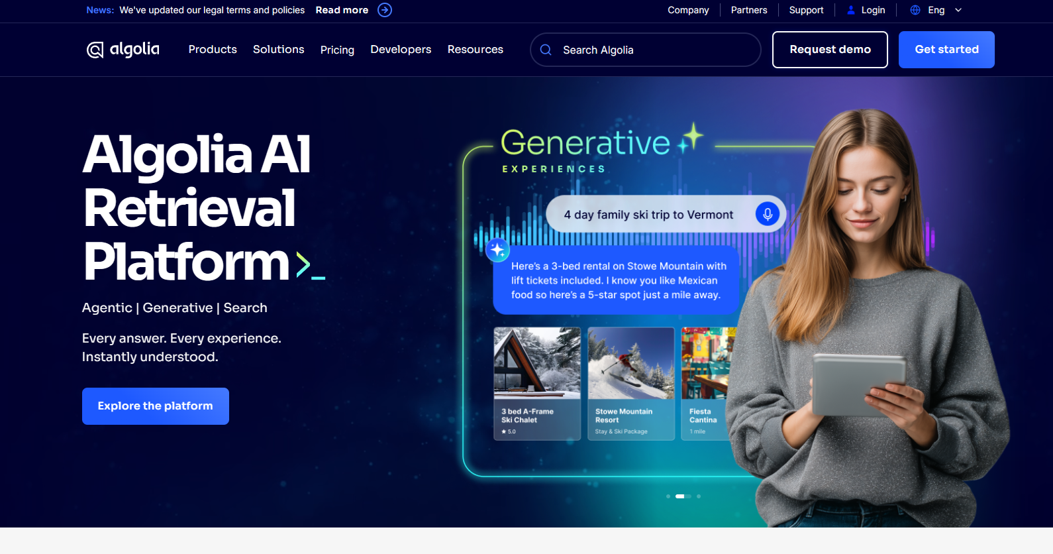Viewport: 1053px width, 554px height.
Task: Go to the Pricing page
Action: click(x=337, y=50)
